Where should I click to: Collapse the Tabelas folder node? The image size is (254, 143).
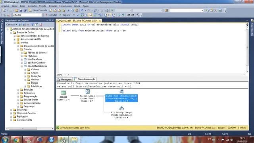(x=18, y=49)
